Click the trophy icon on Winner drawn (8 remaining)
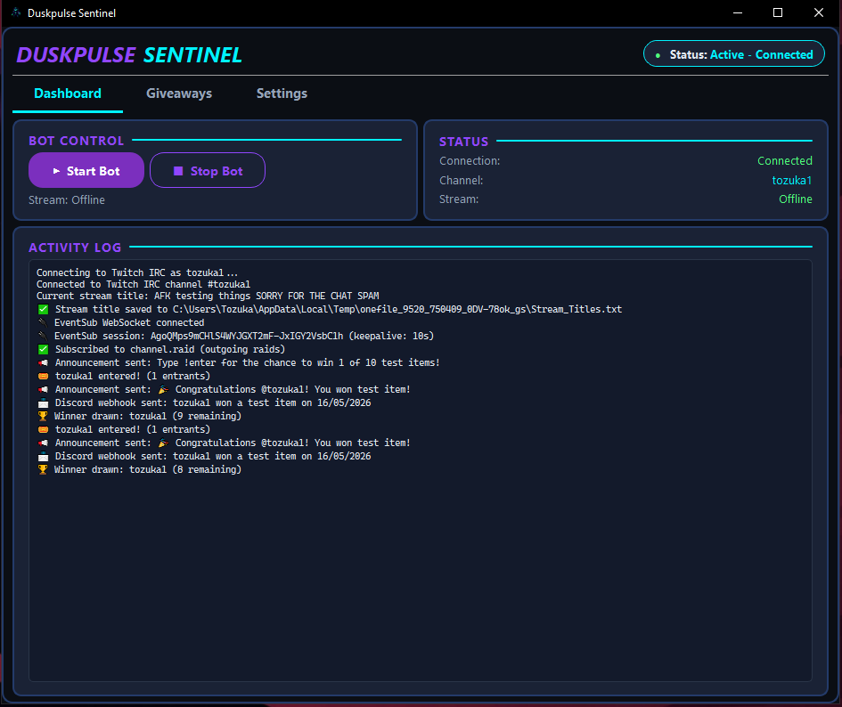This screenshot has width=842, height=707. pyautogui.click(x=43, y=470)
